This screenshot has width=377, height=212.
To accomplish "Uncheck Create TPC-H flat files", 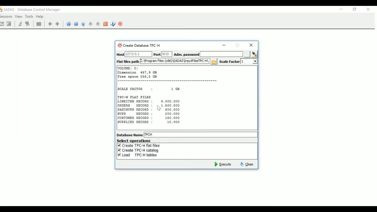I will (x=119, y=145).
